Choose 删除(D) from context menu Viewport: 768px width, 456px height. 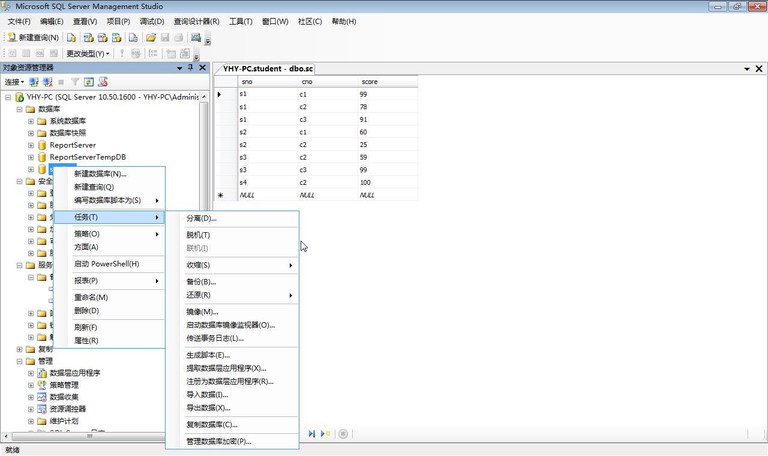[109, 311]
